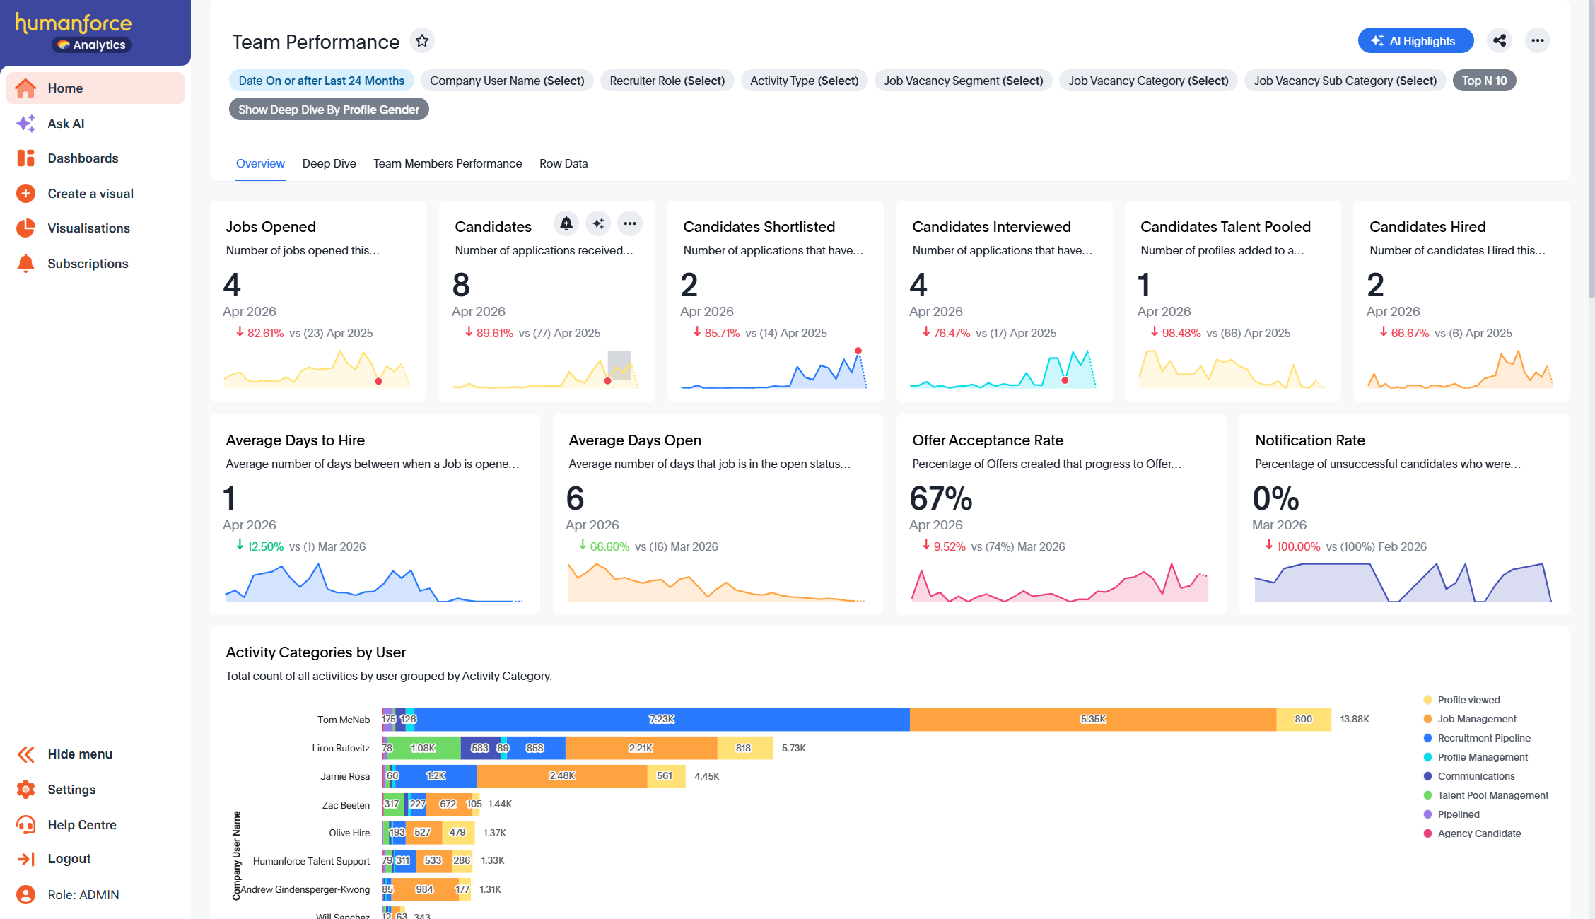Click the Notification Rate 0% value
Screen dimensions: 1595x919
pos(1275,498)
